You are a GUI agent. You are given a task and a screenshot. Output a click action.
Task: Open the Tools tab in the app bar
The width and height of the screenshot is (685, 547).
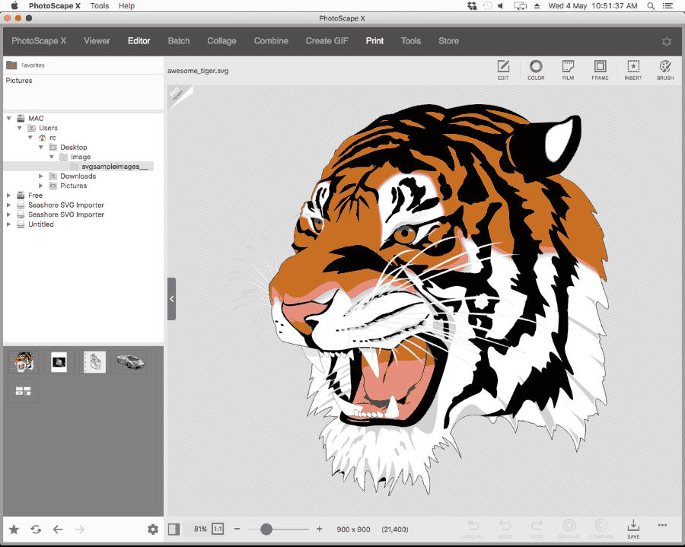(411, 41)
